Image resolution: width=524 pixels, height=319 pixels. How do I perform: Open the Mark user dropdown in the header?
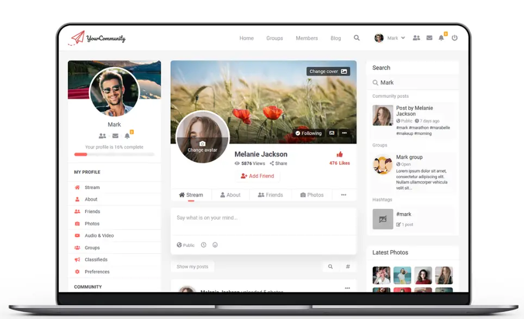click(x=396, y=38)
